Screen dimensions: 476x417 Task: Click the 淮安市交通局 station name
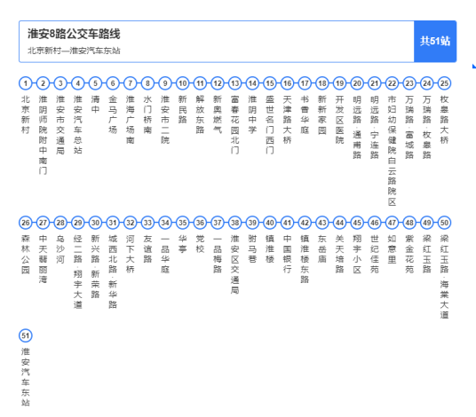click(x=60, y=125)
